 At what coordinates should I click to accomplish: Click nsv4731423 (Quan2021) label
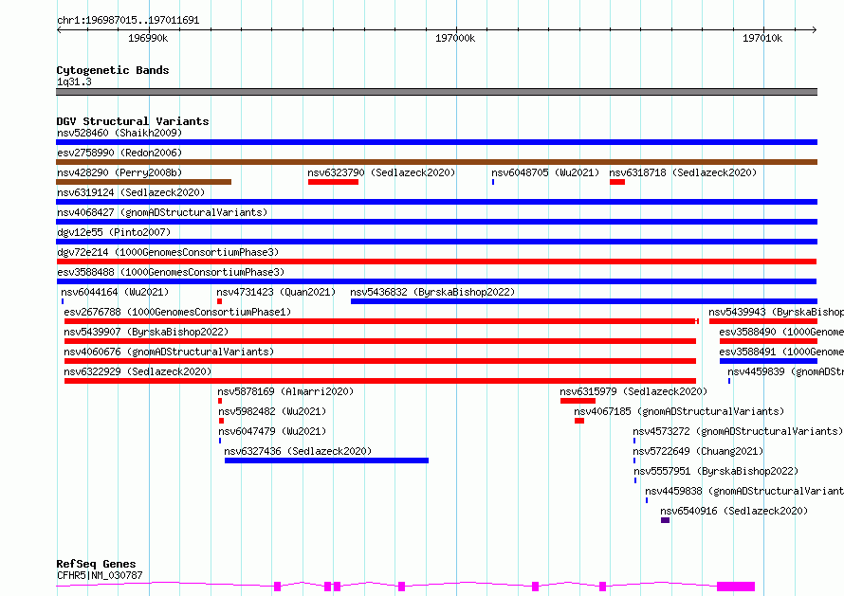(x=276, y=292)
